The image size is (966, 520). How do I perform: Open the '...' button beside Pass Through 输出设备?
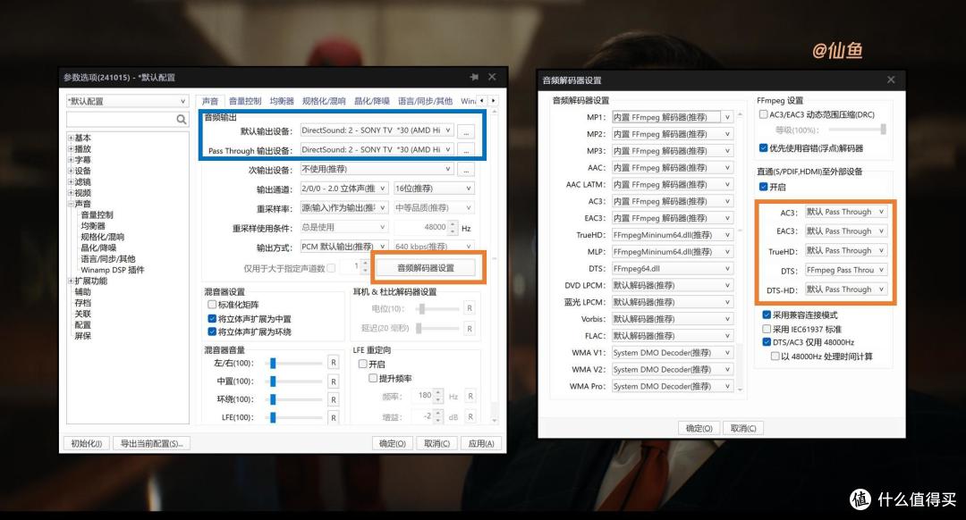[466, 150]
